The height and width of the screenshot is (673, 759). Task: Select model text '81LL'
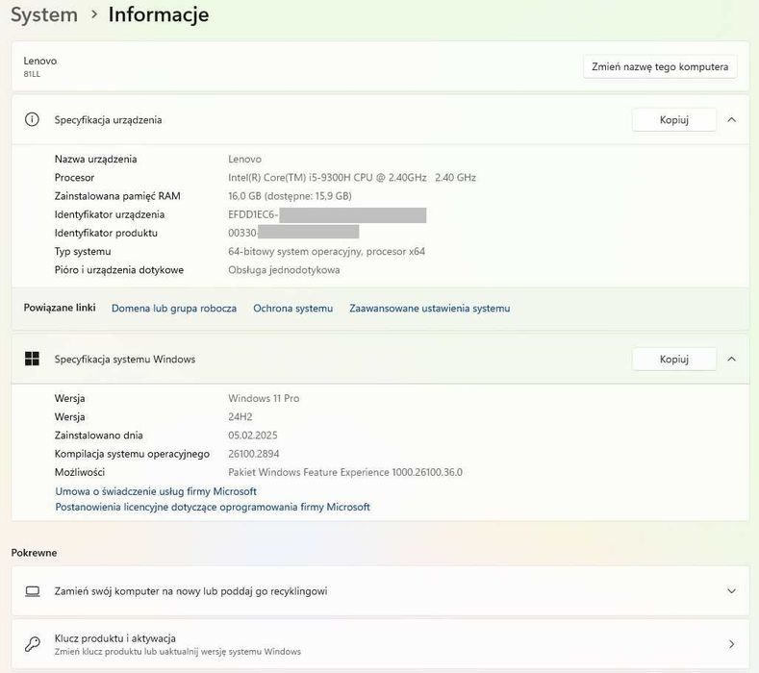[32, 74]
